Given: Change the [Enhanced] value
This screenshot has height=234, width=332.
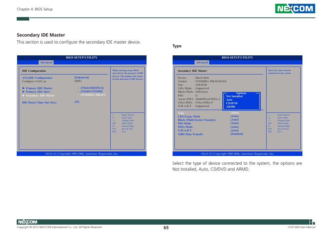Looking at the screenshot, I should 82,78.
